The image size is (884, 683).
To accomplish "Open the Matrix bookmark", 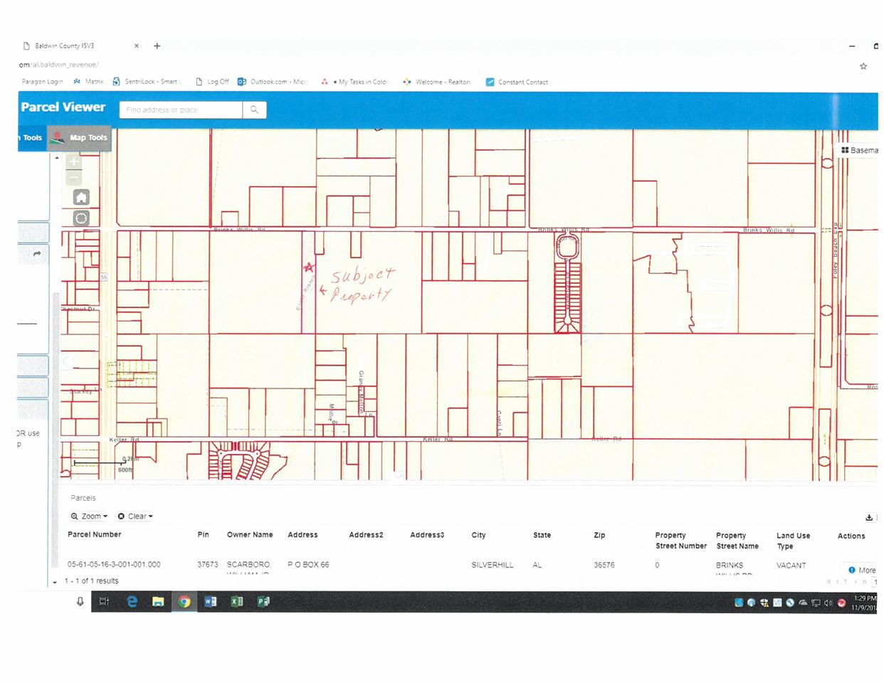I will pos(88,82).
